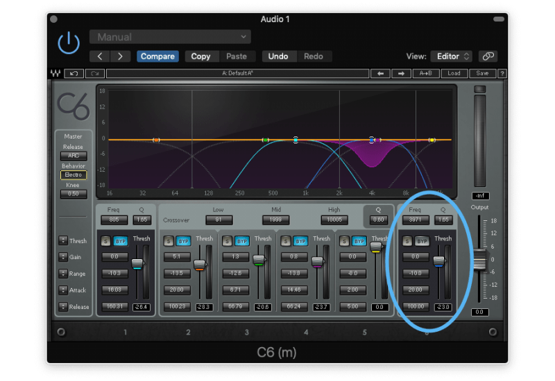Go to the previous preset with left chevron
This screenshot has height=381, width=555.
point(100,57)
